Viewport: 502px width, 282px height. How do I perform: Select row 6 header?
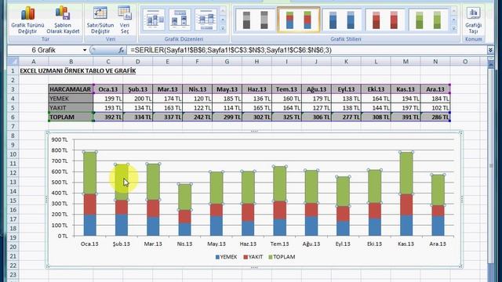tap(13, 117)
